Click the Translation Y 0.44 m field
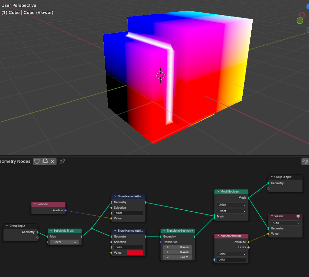The width and height of the screenshot is (309, 277). [177, 252]
